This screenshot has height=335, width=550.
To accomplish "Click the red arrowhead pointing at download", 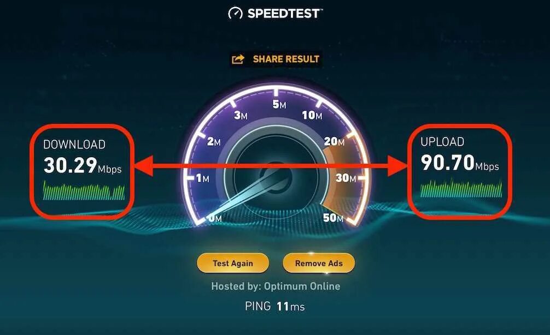I will [144, 166].
